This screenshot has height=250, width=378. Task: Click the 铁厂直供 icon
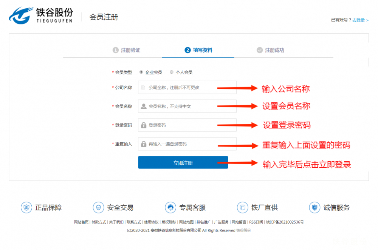tap(242, 207)
